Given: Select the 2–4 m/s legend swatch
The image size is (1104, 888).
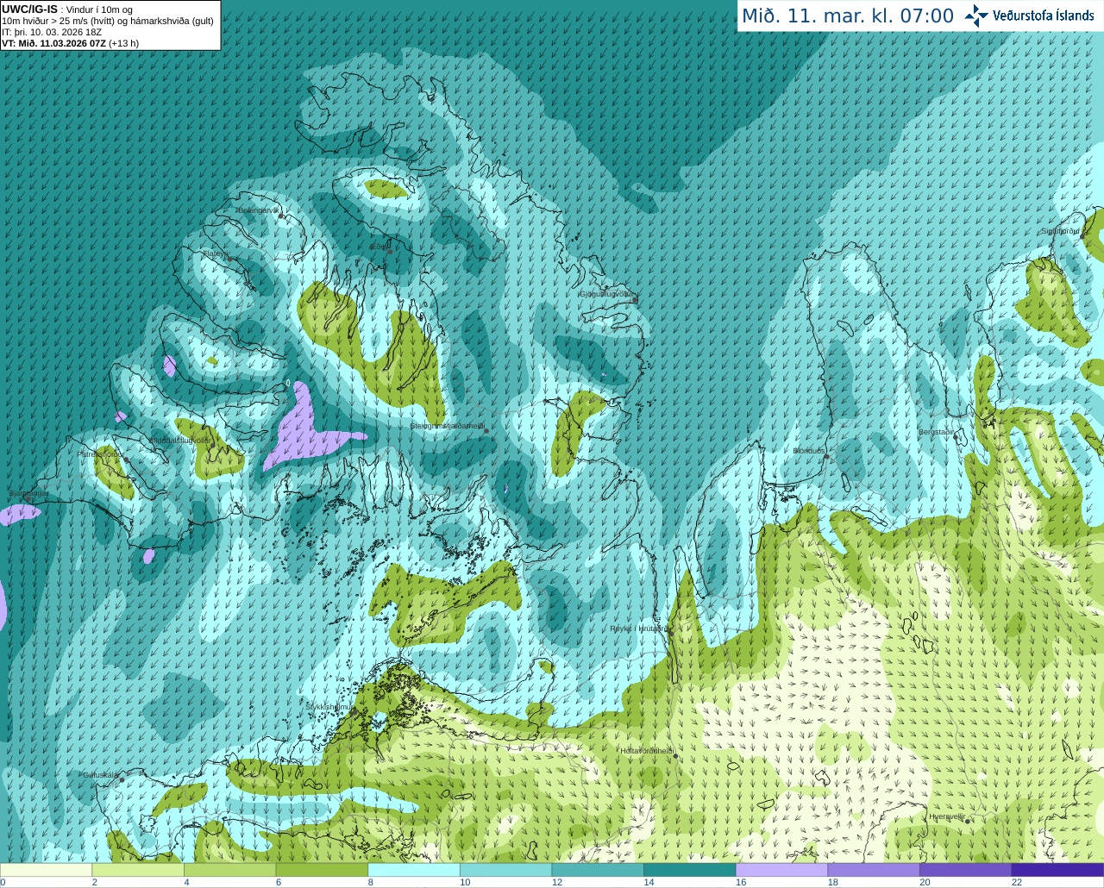Looking at the screenshot, I should point(138,870).
